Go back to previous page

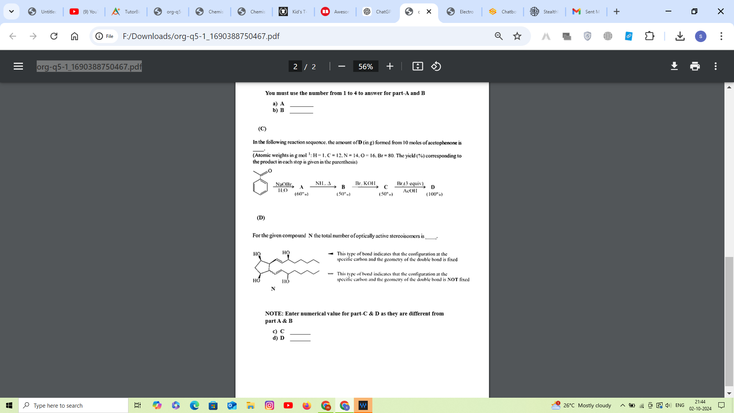[13, 36]
